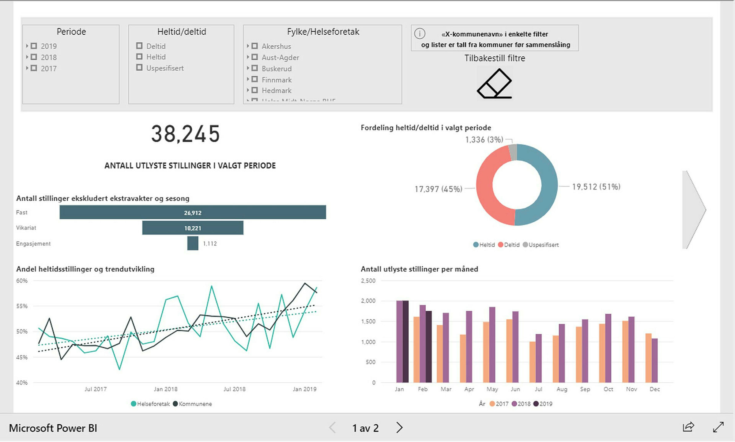The image size is (735, 442).
Task: Go to previous report page arrow
Action: [333, 427]
